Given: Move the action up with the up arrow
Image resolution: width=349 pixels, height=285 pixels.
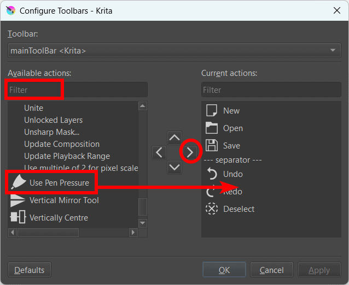Looking at the screenshot, I should [174, 138].
